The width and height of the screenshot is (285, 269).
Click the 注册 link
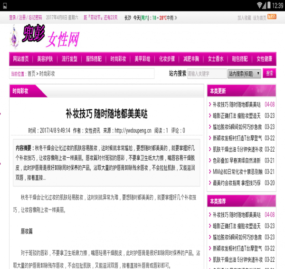pyautogui.click(x=22, y=18)
